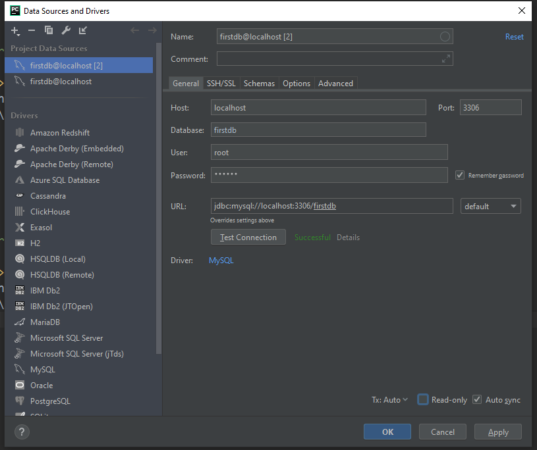537x450 pixels.
Task: Select Microsoft SQL Server (jTds) driver
Action: pos(79,353)
